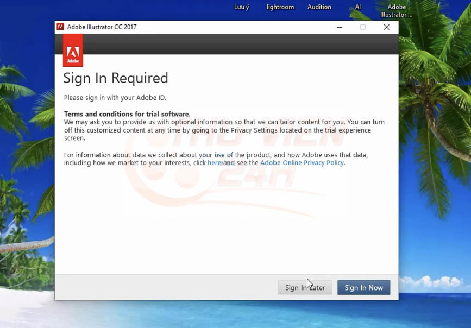Click the Sign In Later button

point(305,287)
